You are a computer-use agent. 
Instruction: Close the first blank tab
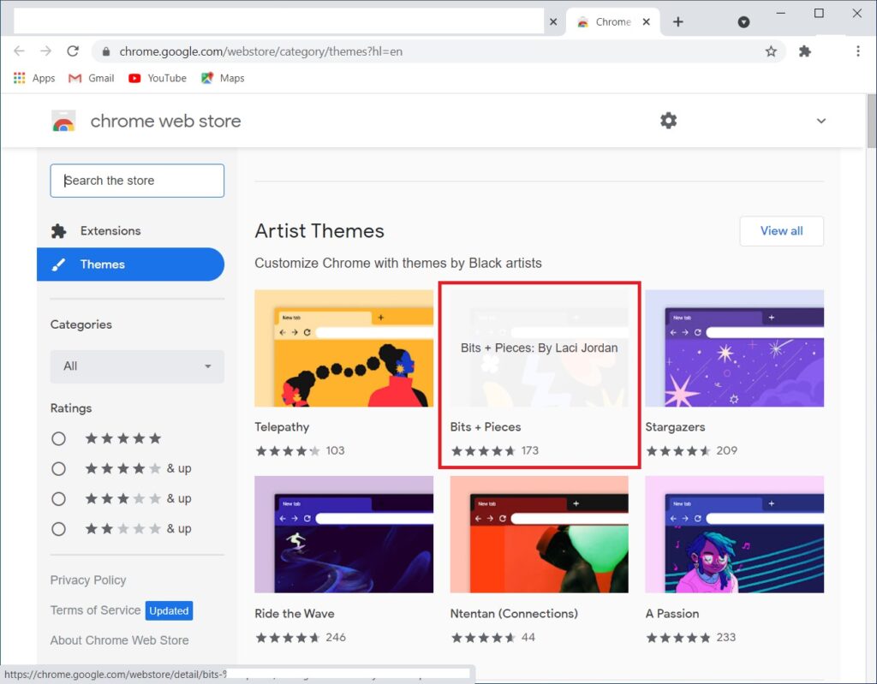click(553, 21)
